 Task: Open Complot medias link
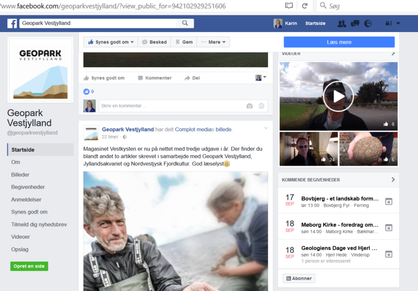pos(194,130)
